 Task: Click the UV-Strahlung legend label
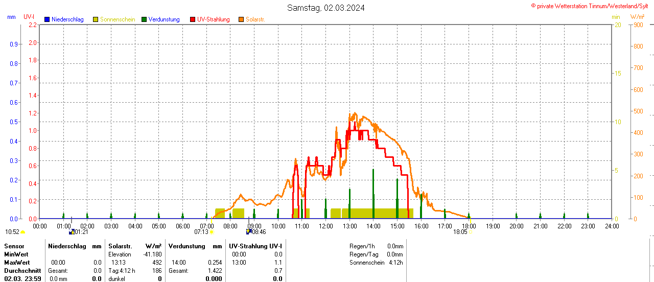coord(214,19)
